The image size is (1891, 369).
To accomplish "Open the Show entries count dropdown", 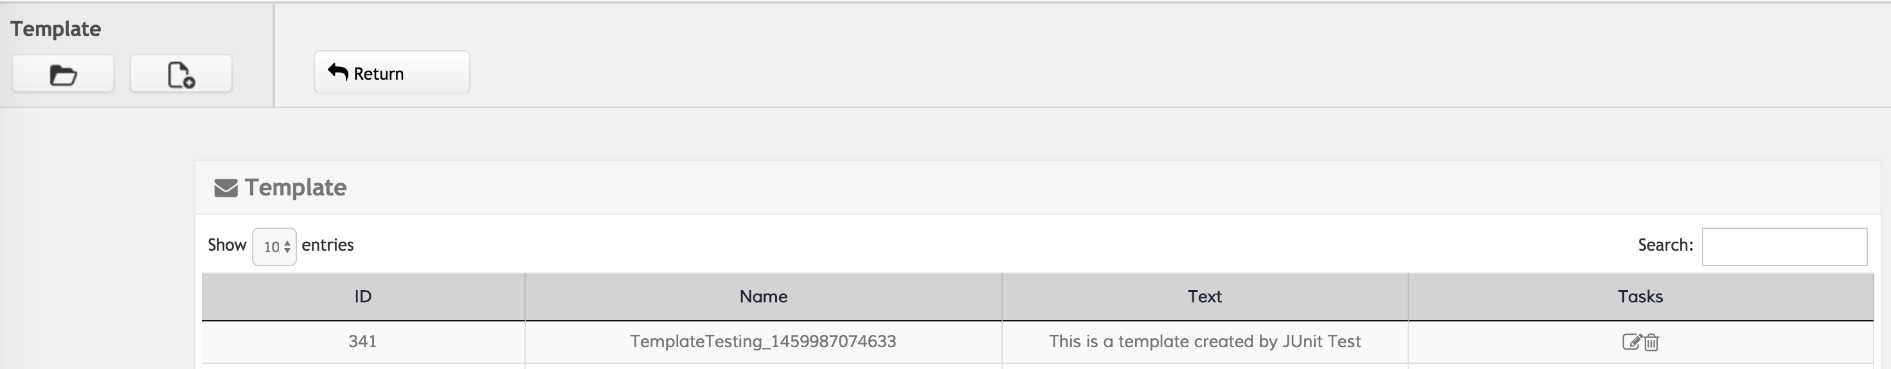I will click(x=274, y=246).
